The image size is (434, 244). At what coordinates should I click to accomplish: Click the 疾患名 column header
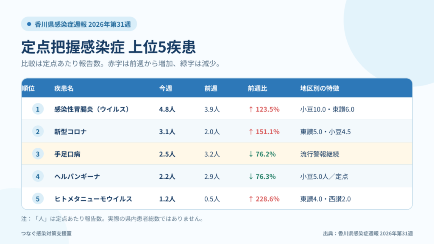pos(64,88)
